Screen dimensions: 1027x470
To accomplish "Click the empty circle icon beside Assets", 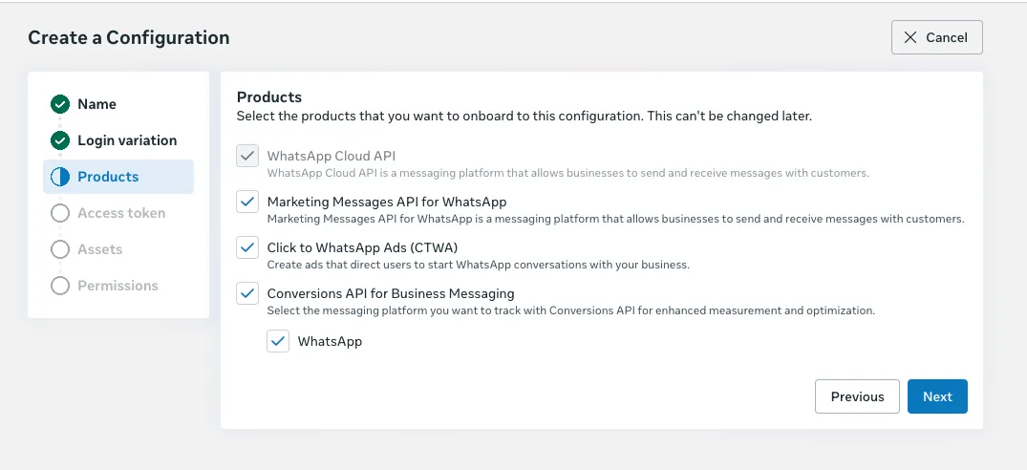I will tap(60, 249).
